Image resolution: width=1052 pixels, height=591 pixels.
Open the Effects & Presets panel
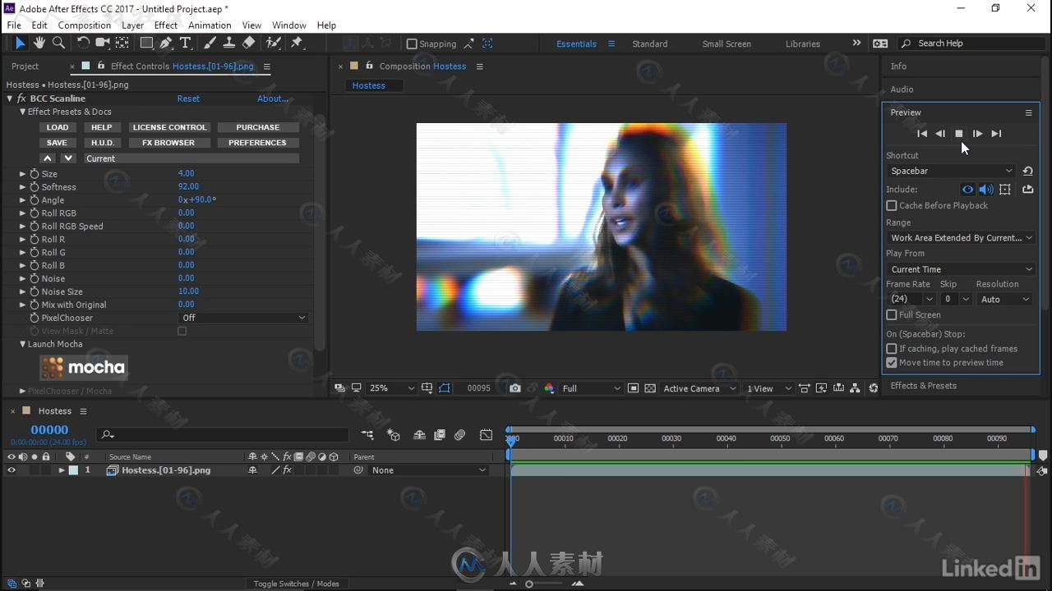tap(923, 385)
